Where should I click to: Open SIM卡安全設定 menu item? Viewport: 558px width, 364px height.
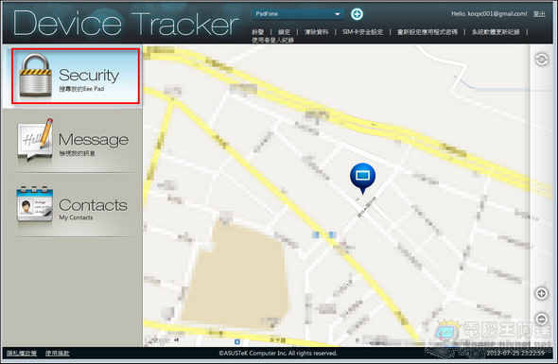coord(362,32)
